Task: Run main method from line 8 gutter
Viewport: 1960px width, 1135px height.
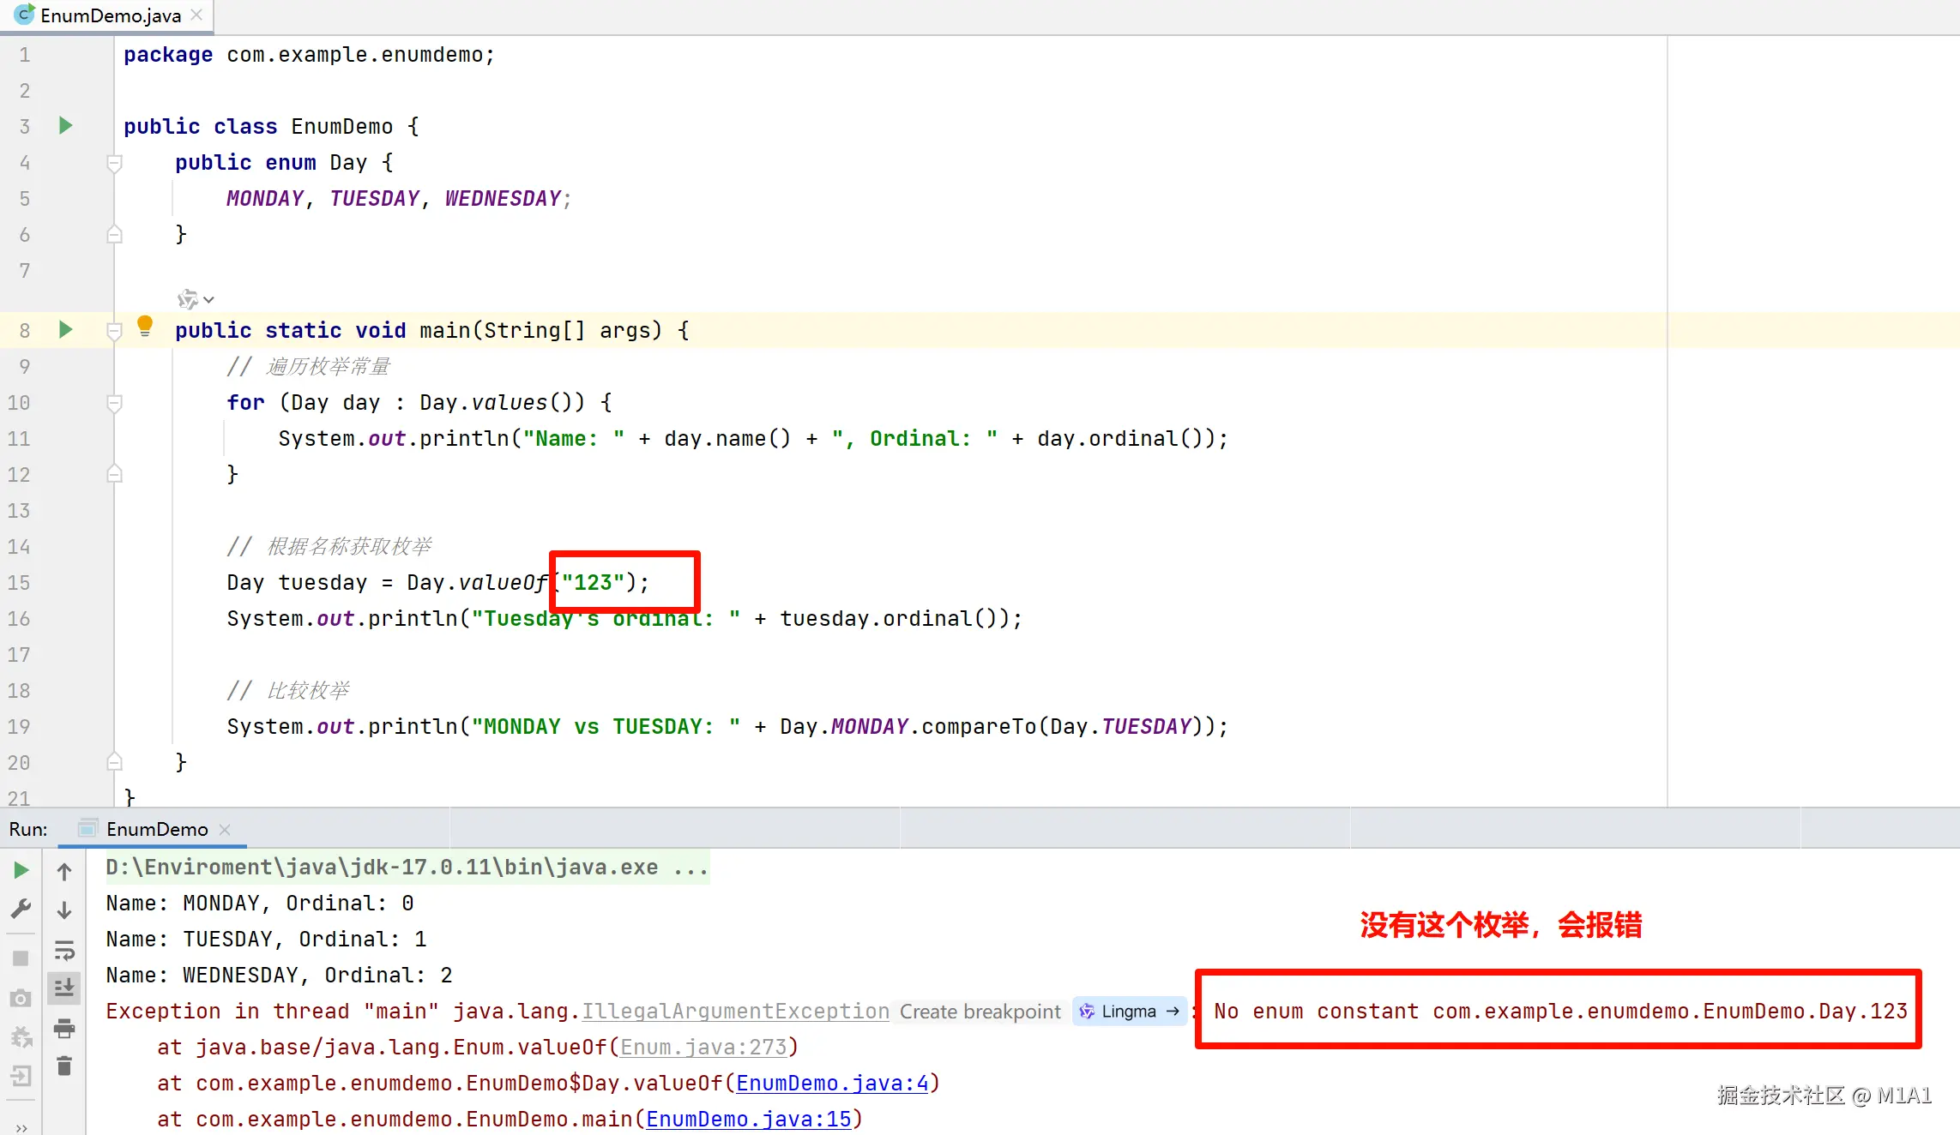Action: (65, 330)
